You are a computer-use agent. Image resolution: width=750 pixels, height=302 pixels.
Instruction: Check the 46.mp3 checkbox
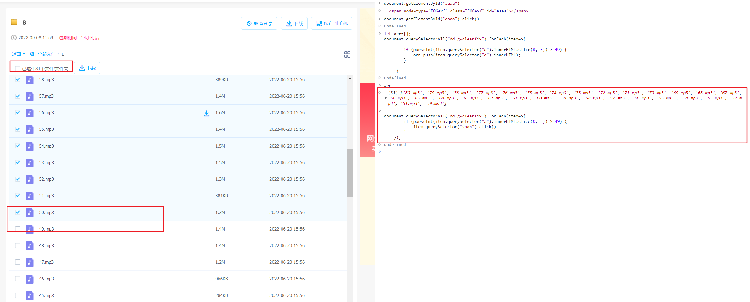point(18,279)
